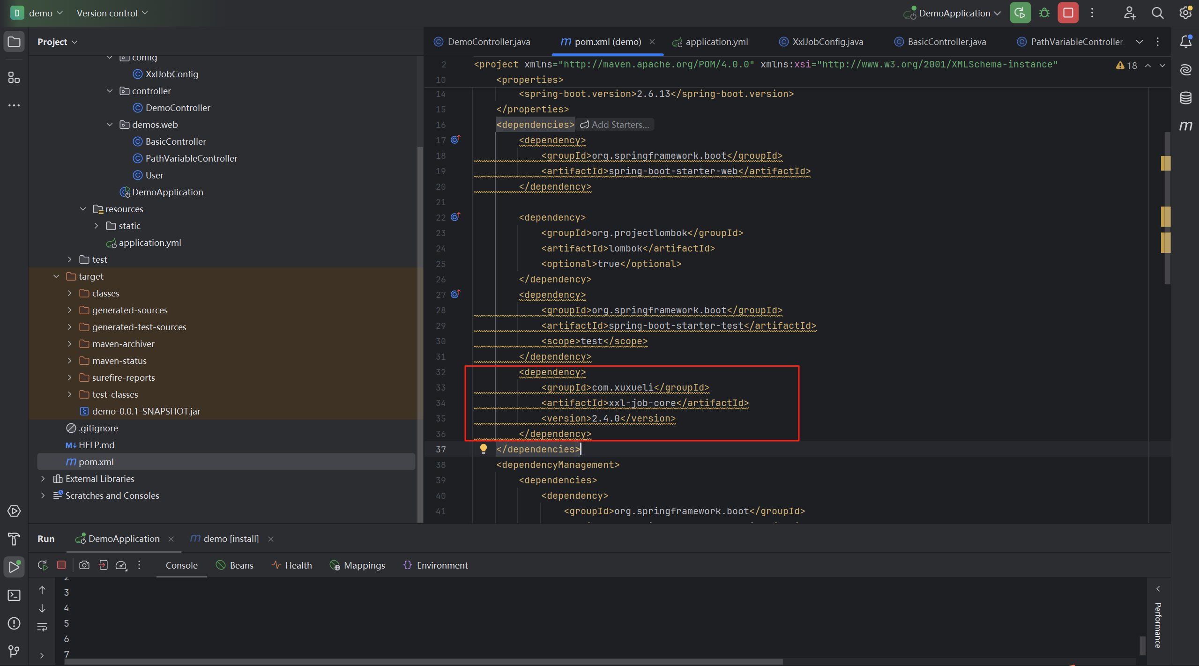
Task: Take thread dump using camera icon
Action: coord(84,565)
